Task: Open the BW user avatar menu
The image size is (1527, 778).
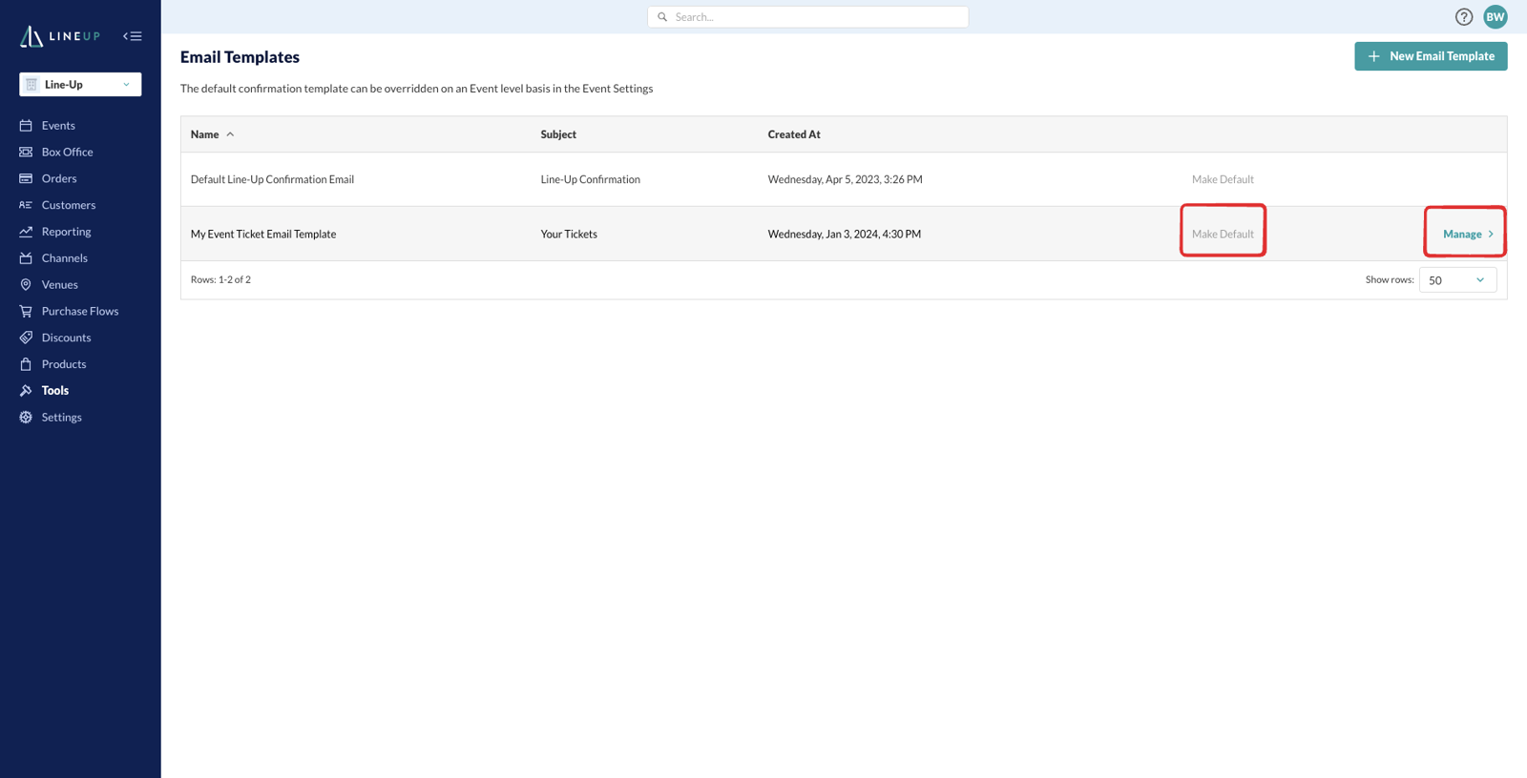Action: [x=1496, y=17]
